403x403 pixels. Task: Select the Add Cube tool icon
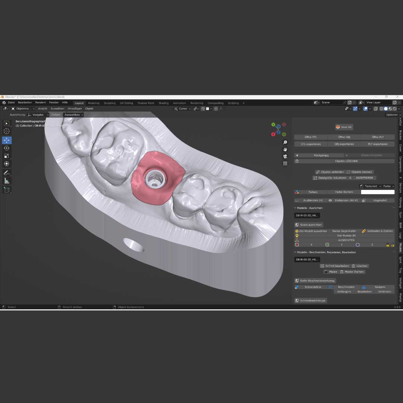pyautogui.click(x=7, y=190)
